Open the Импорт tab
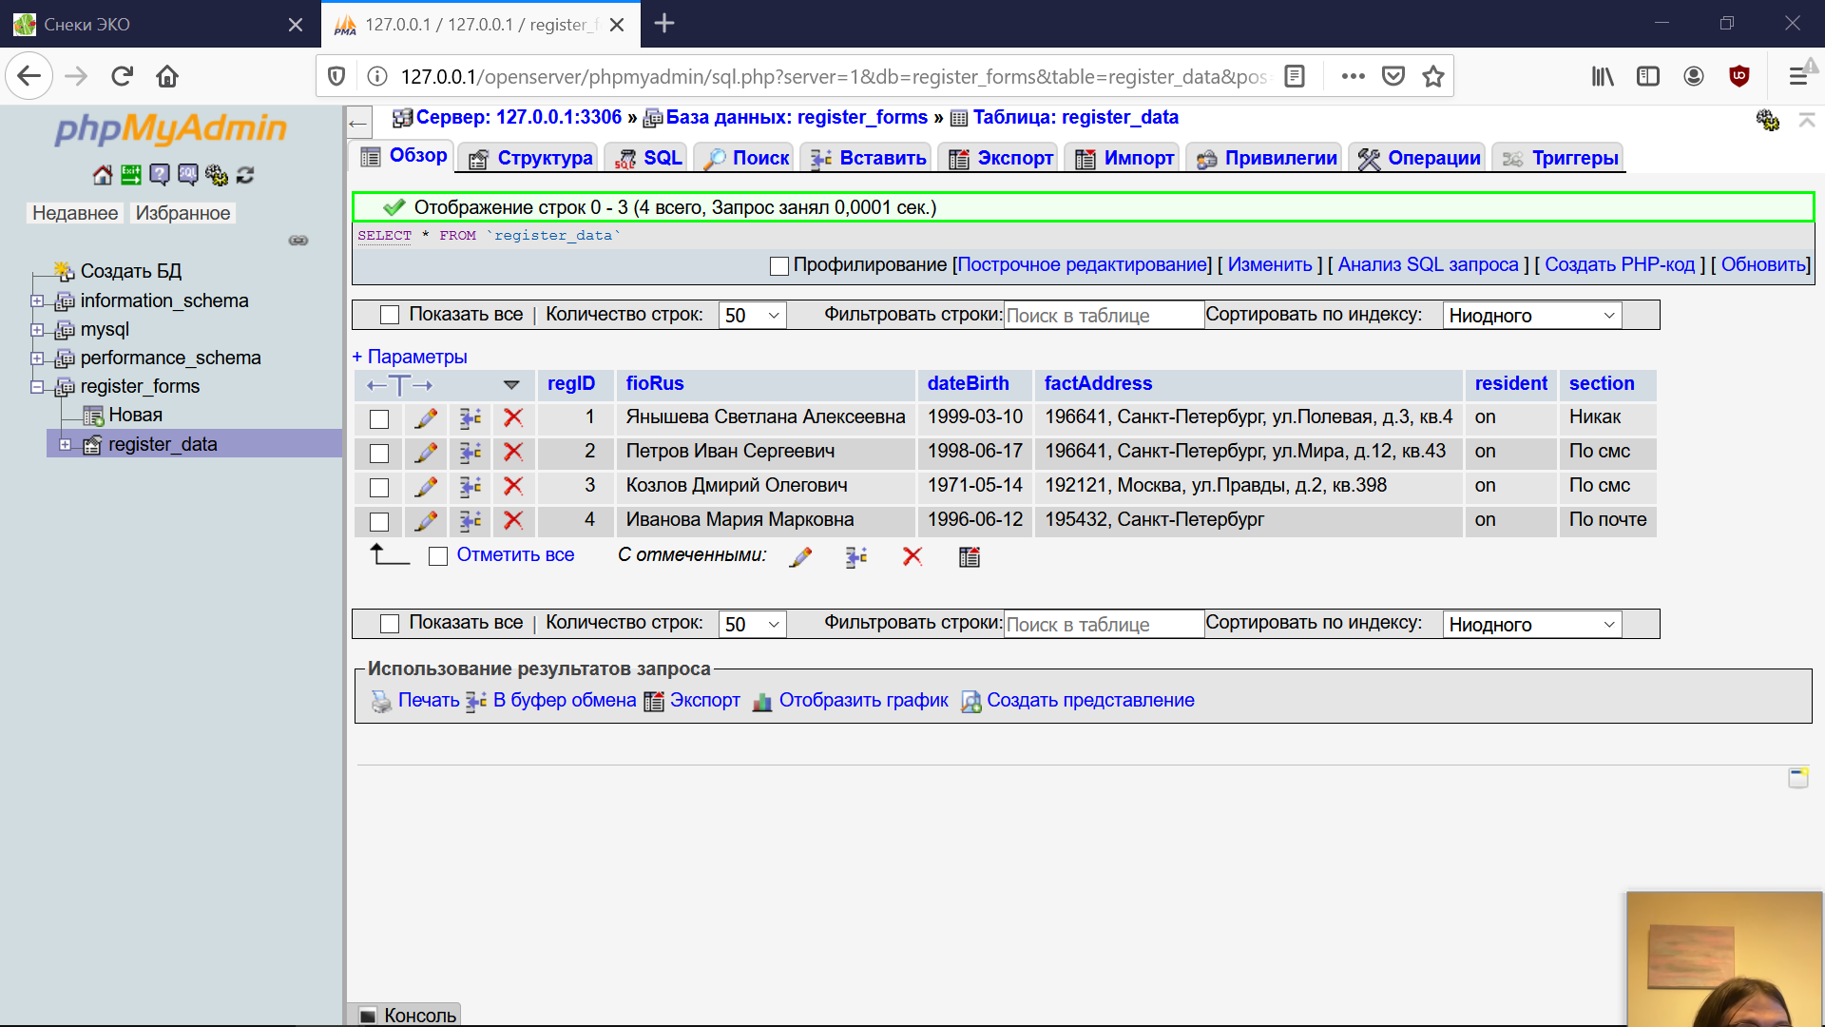The height and width of the screenshot is (1027, 1825). pos(1124,158)
